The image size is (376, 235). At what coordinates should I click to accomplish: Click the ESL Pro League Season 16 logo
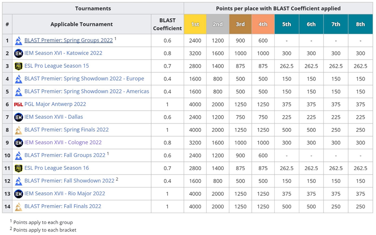18,168
